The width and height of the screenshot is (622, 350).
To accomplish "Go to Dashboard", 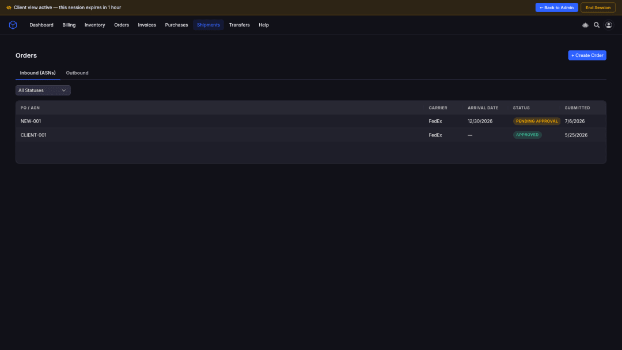I will click(41, 25).
